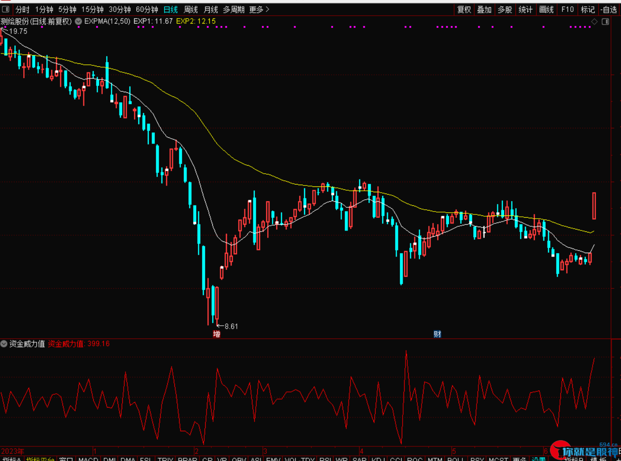This screenshot has height=461, width=621.
Task: Click the 统计 statistics button
Action: coord(525,9)
